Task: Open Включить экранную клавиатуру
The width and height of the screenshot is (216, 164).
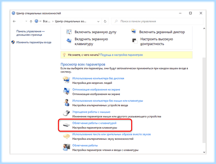Action: coord(91,42)
